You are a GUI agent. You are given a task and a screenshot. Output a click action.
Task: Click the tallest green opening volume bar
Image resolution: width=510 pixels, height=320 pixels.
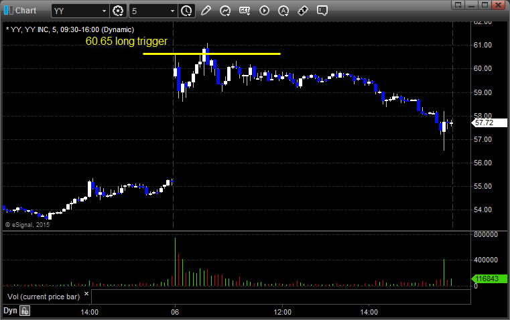(175, 262)
